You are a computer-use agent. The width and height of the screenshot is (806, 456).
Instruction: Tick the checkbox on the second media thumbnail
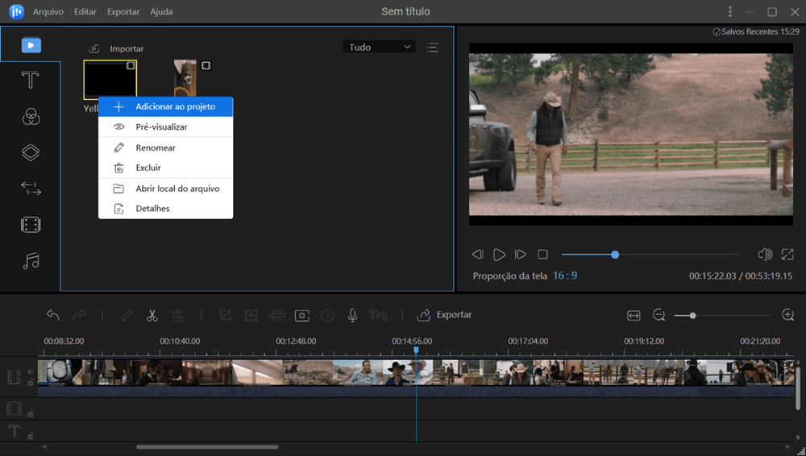(206, 66)
